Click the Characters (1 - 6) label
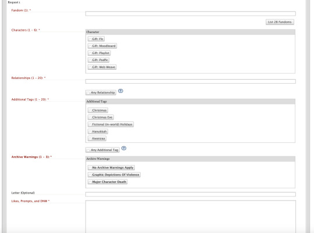The width and height of the screenshot is (314, 233). pos(26,30)
